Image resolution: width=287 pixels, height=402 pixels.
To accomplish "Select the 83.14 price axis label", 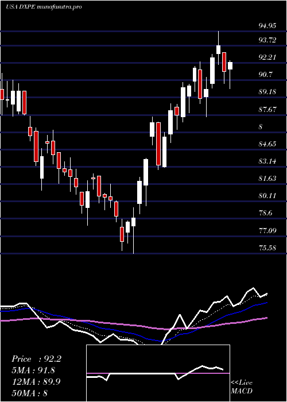I will coord(267,161).
